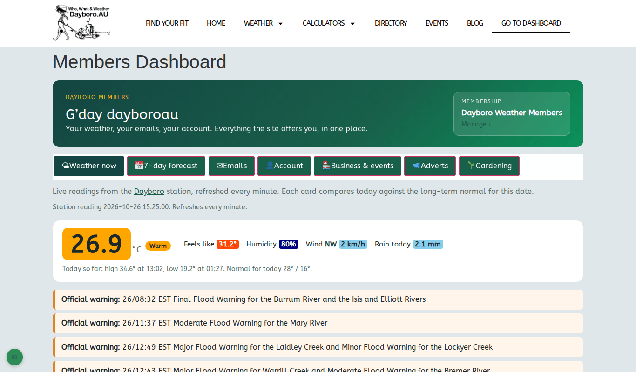Expand the Calculators menu dropdown arrow
The width and height of the screenshot is (636, 372).
click(x=352, y=23)
